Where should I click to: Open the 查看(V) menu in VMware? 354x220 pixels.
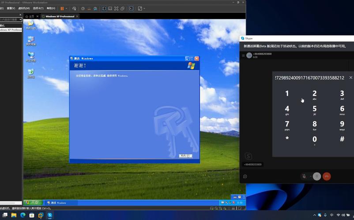click(11, 8)
